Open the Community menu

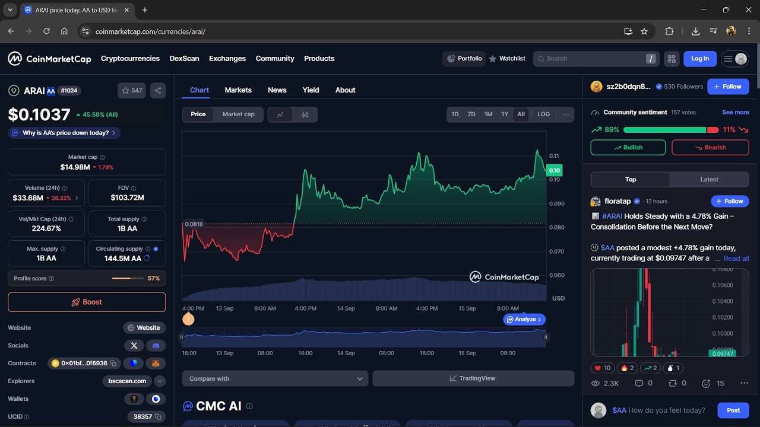pos(275,59)
